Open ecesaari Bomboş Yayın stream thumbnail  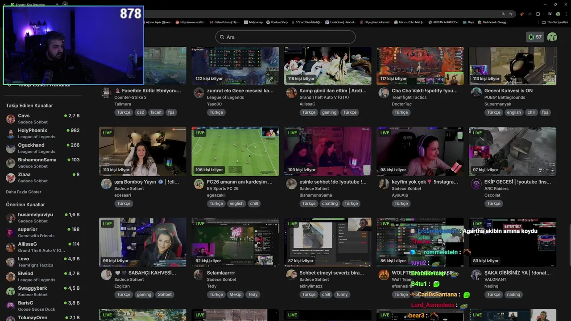tap(143, 152)
